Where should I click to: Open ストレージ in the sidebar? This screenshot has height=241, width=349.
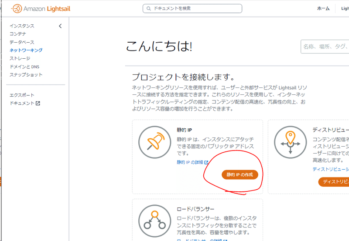coord(20,58)
